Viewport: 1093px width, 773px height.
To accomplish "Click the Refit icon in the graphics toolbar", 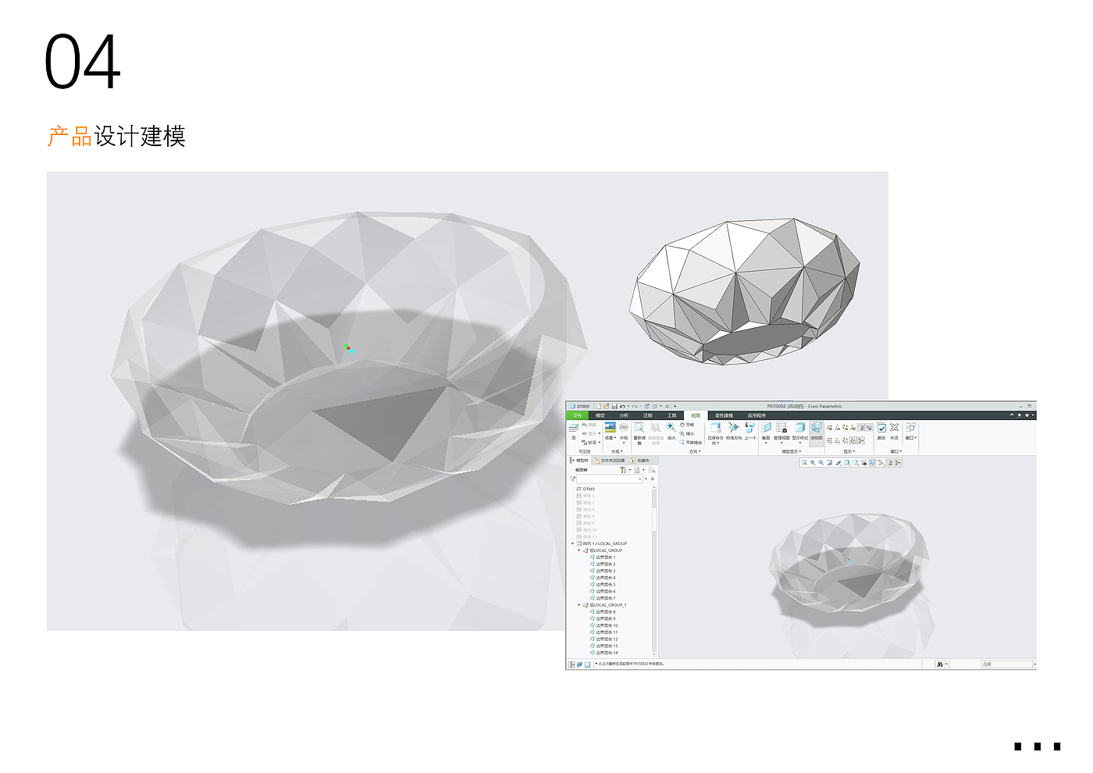I will tap(804, 462).
